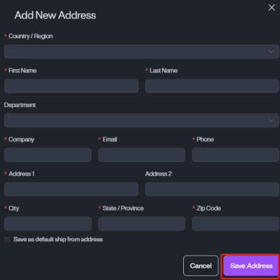Activate the Email input field
Screen dimensions: 280x280
tap(142, 155)
